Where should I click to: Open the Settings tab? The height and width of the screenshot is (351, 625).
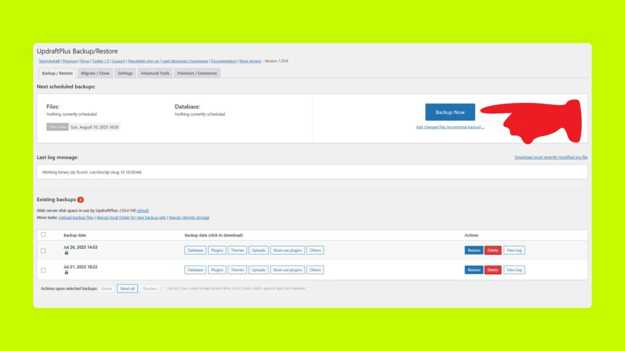[125, 73]
